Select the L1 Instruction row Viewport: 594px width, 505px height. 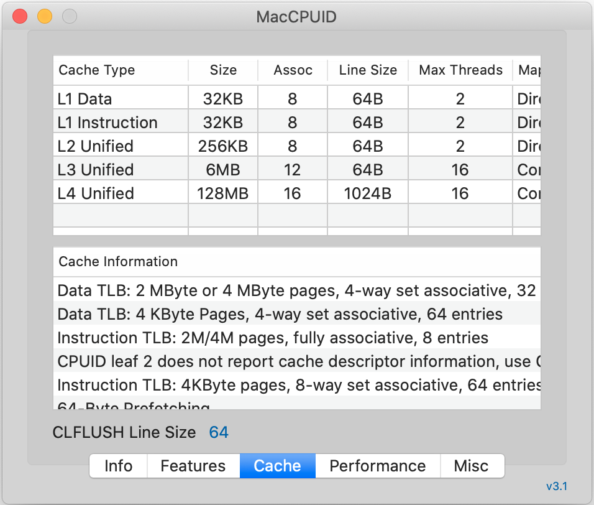(297, 122)
